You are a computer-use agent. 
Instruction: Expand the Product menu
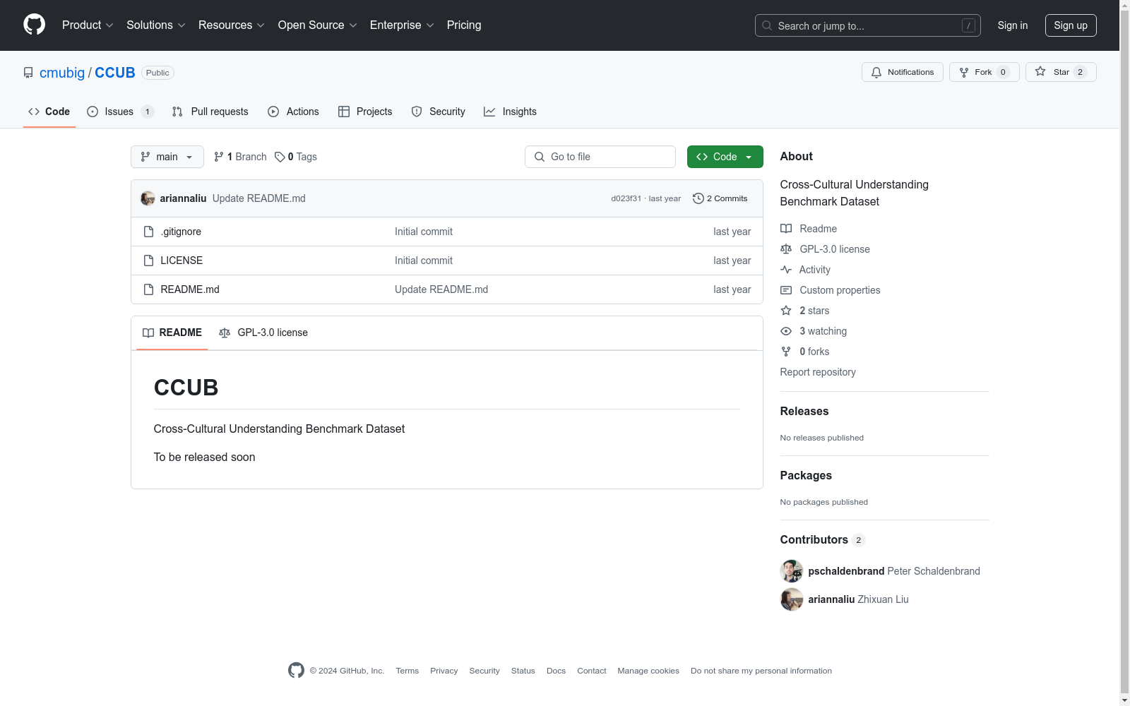coord(88,25)
